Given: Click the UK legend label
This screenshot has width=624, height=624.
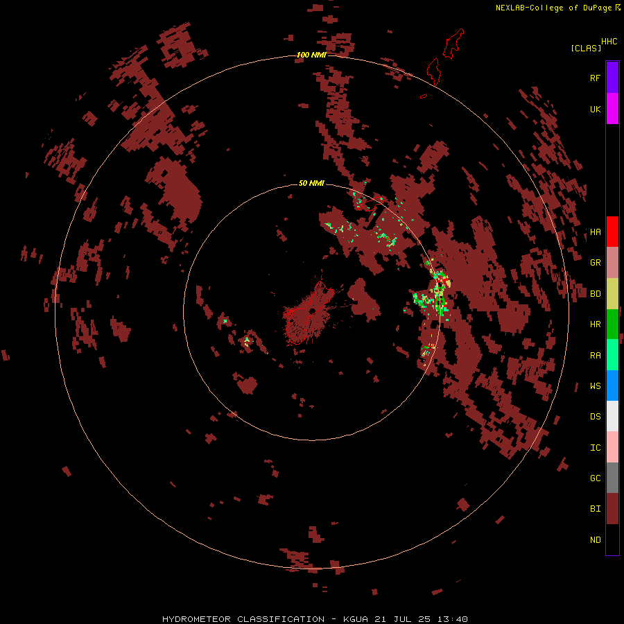Looking at the screenshot, I should coord(595,109).
